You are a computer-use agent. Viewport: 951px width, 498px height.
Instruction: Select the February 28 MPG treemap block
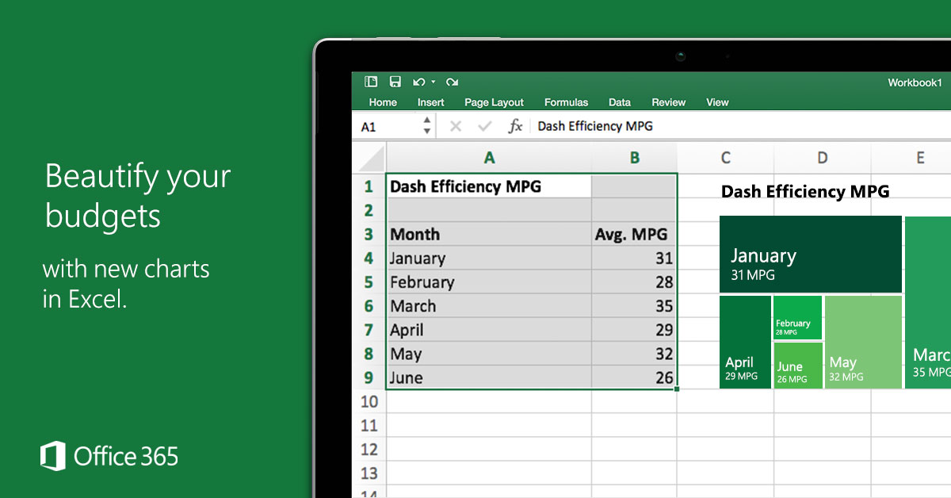797,317
